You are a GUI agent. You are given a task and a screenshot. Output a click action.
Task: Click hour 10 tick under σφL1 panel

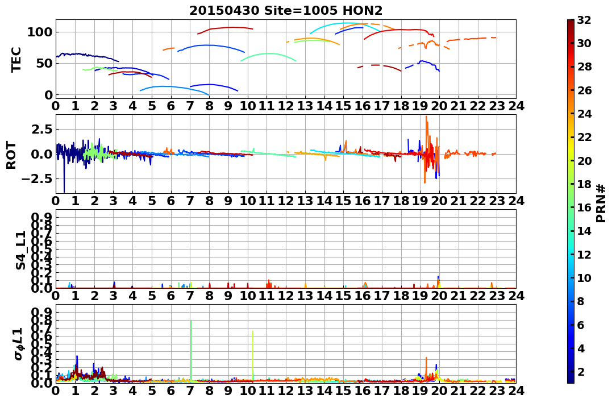248,390
